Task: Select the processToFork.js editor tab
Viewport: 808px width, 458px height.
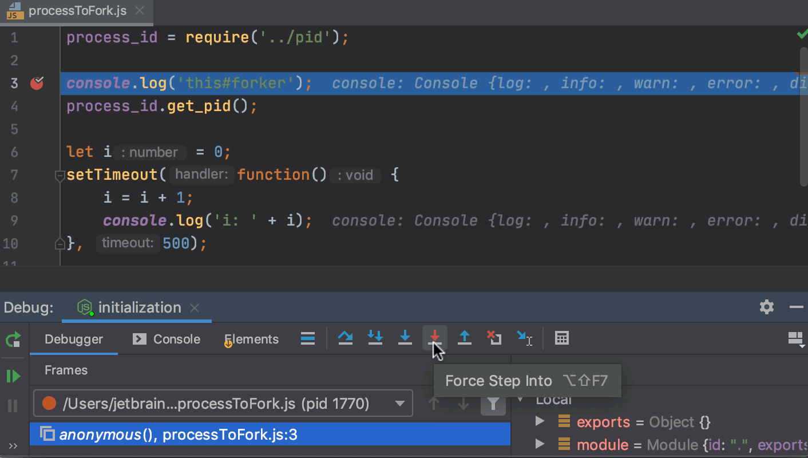Action: coord(76,11)
